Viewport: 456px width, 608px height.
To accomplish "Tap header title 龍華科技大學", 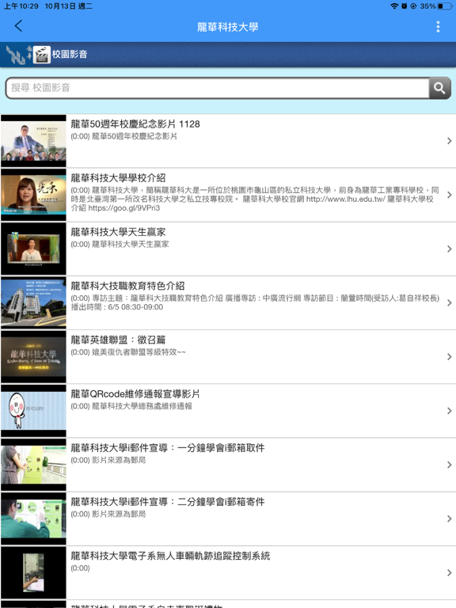I will pyautogui.click(x=228, y=27).
